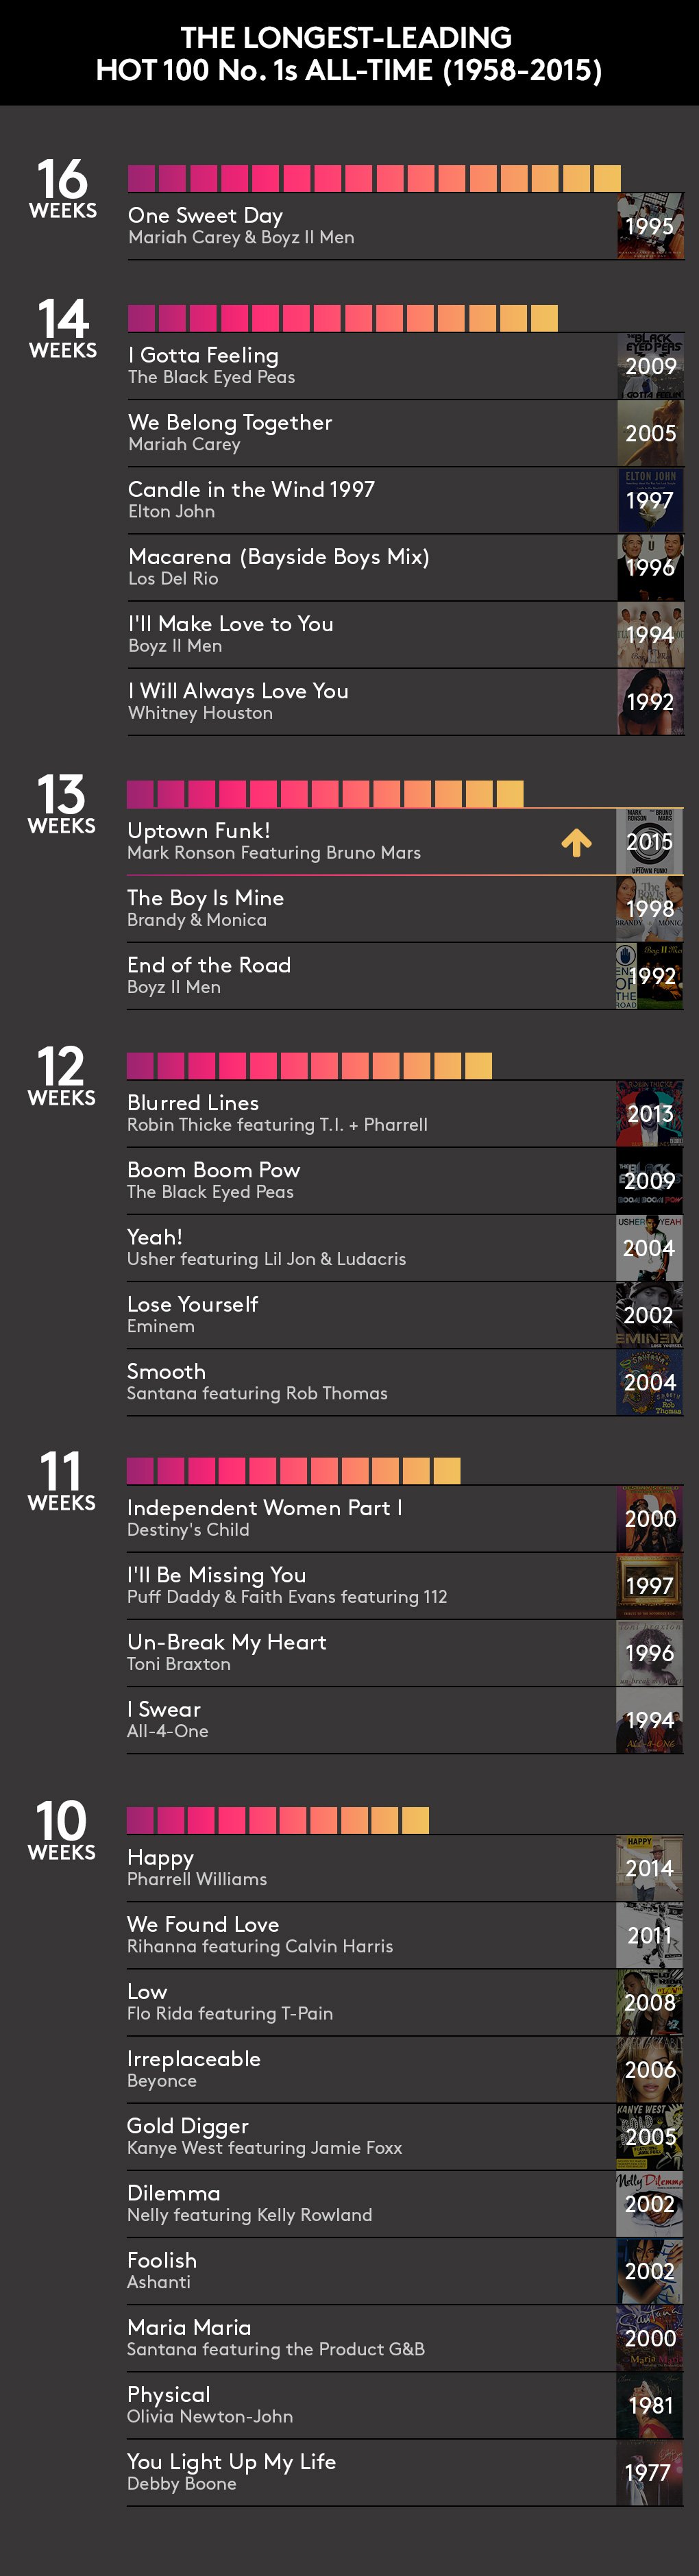Click the Independent Women Part I title
The width and height of the screenshot is (699, 2576).
[264, 1508]
